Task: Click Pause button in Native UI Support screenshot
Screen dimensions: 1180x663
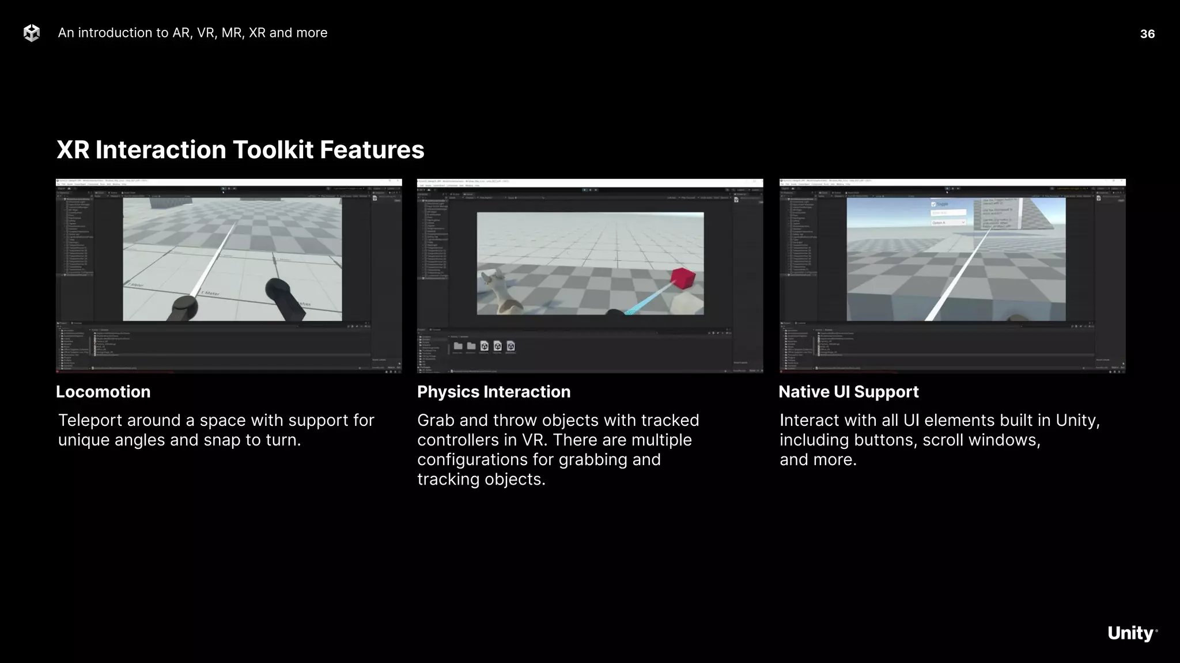Action: pyautogui.click(x=952, y=188)
